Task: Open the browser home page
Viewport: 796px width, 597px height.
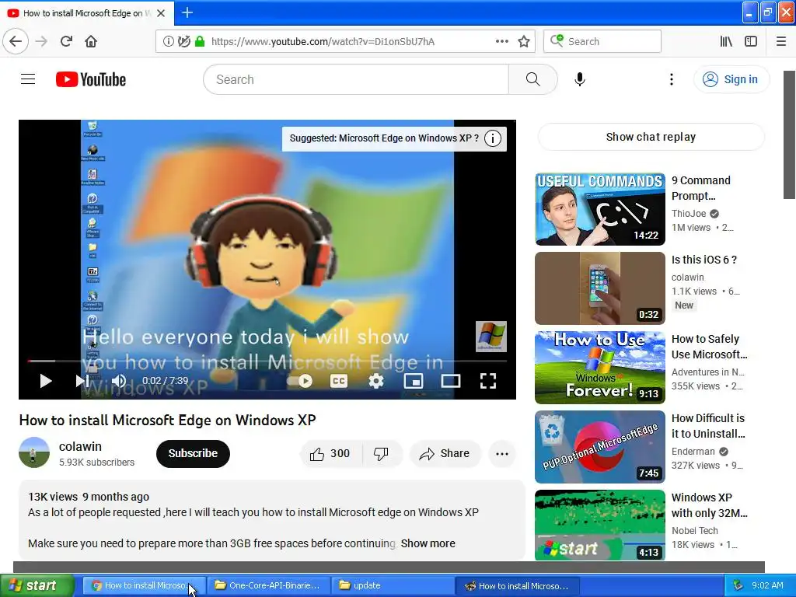Action: click(91, 42)
